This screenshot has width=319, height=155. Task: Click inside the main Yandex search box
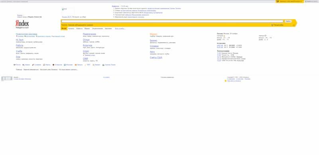(x=172, y=21)
